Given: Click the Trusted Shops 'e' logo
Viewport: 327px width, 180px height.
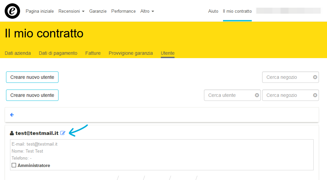Looking at the screenshot, I should pyautogui.click(x=12, y=11).
